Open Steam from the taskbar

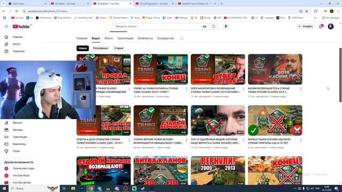tap(143, 188)
